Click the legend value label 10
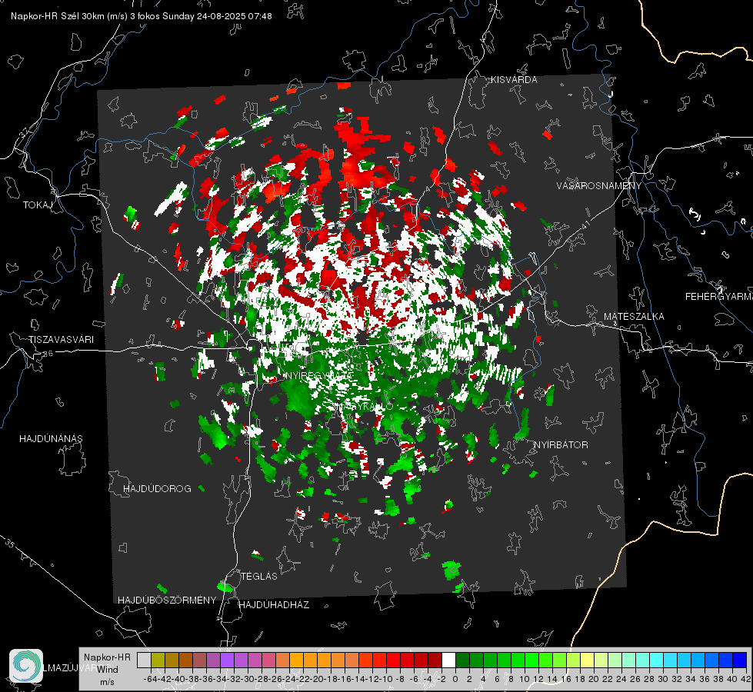The image size is (753, 692). (x=525, y=679)
